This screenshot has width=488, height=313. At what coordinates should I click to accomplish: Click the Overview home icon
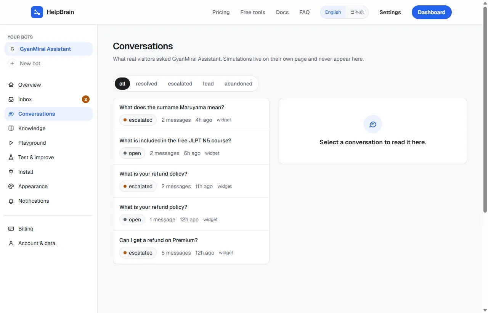[x=11, y=85]
